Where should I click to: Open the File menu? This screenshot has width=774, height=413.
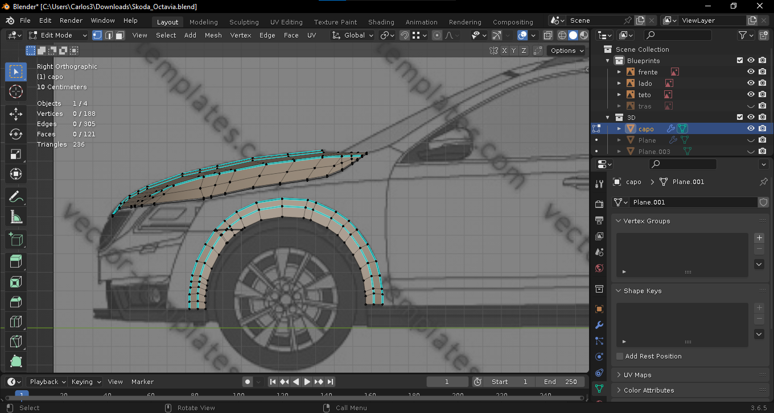tap(25, 20)
